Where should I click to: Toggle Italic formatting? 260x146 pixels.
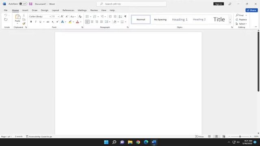[36, 21]
